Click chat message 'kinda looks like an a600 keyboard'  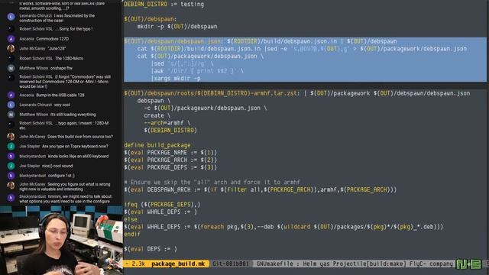[x=78, y=156]
